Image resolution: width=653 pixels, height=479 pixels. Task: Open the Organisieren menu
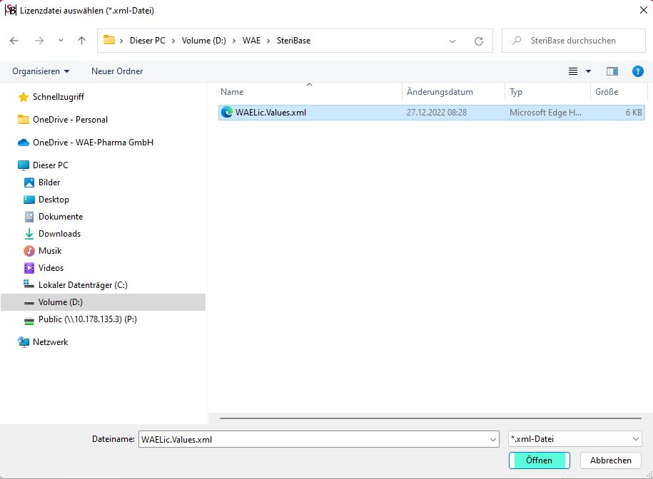click(41, 71)
